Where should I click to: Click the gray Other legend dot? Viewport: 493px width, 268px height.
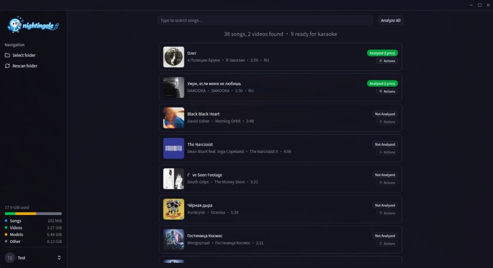tap(6, 242)
